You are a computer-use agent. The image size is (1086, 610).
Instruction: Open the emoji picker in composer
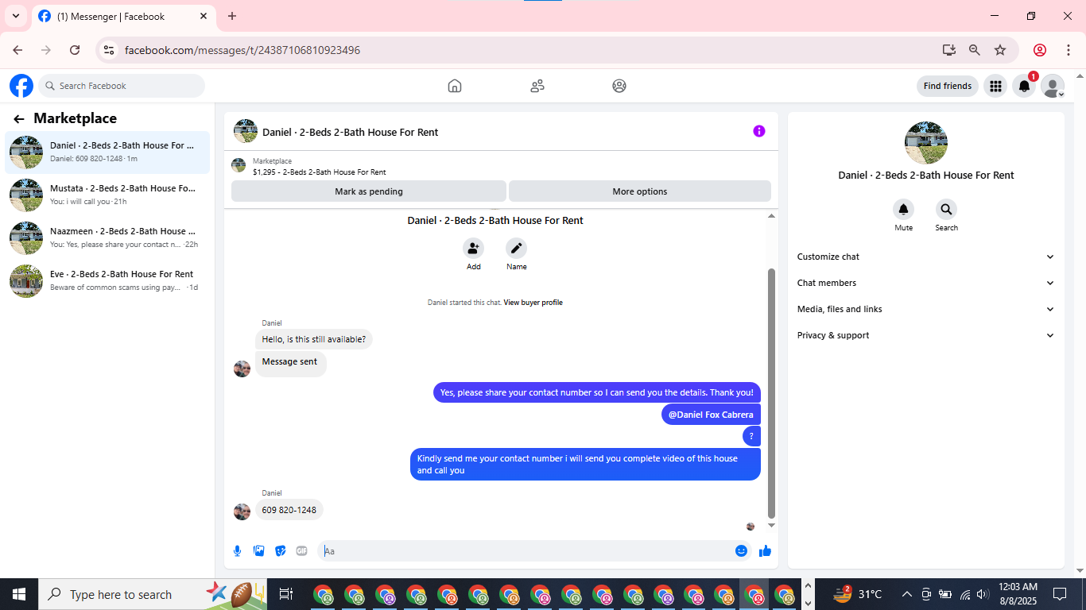coord(741,550)
